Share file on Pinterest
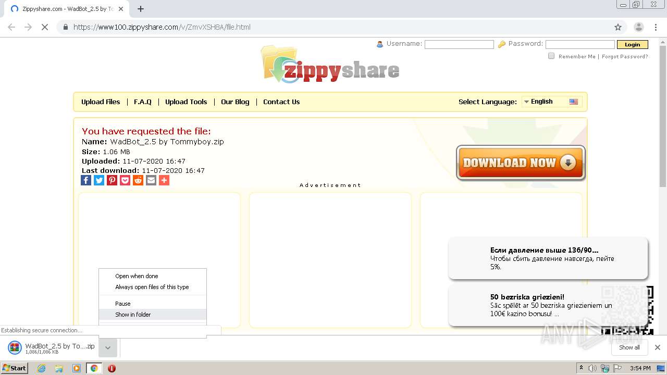 coord(112,180)
